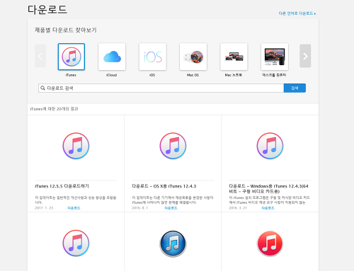Open the Windows iTunes 12.4.3 64-bit title

coord(268,189)
